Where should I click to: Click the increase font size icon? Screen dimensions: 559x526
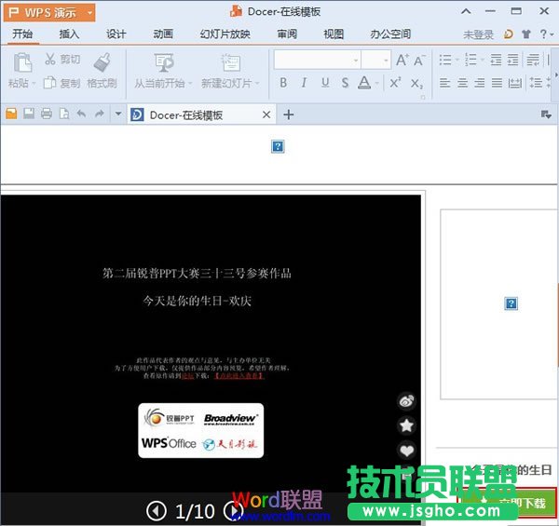pyautogui.click(x=402, y=60)
